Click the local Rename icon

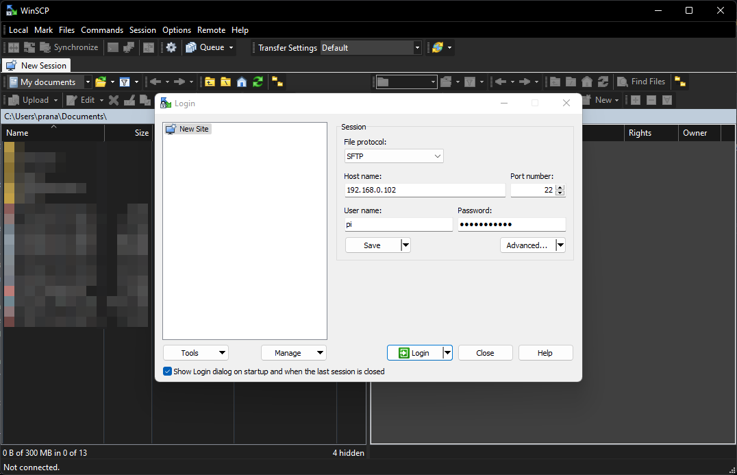[x=129, y=100]
